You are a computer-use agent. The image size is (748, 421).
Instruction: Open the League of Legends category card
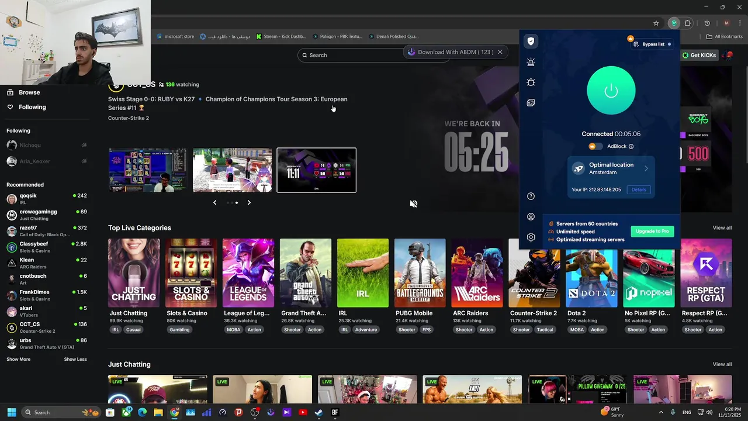248,273
